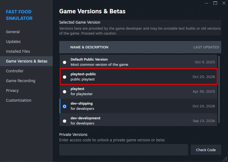The width and height of the screenshot is (228, 162).
Task: Click the 'for playtester' description
Action: click(x=82, y=94)
